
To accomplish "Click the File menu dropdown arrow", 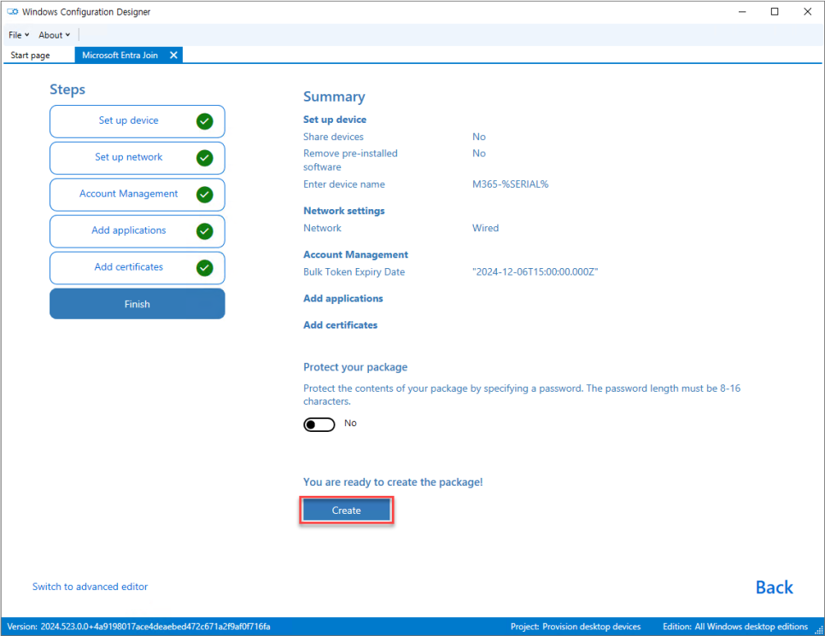I will click(26, 35).
